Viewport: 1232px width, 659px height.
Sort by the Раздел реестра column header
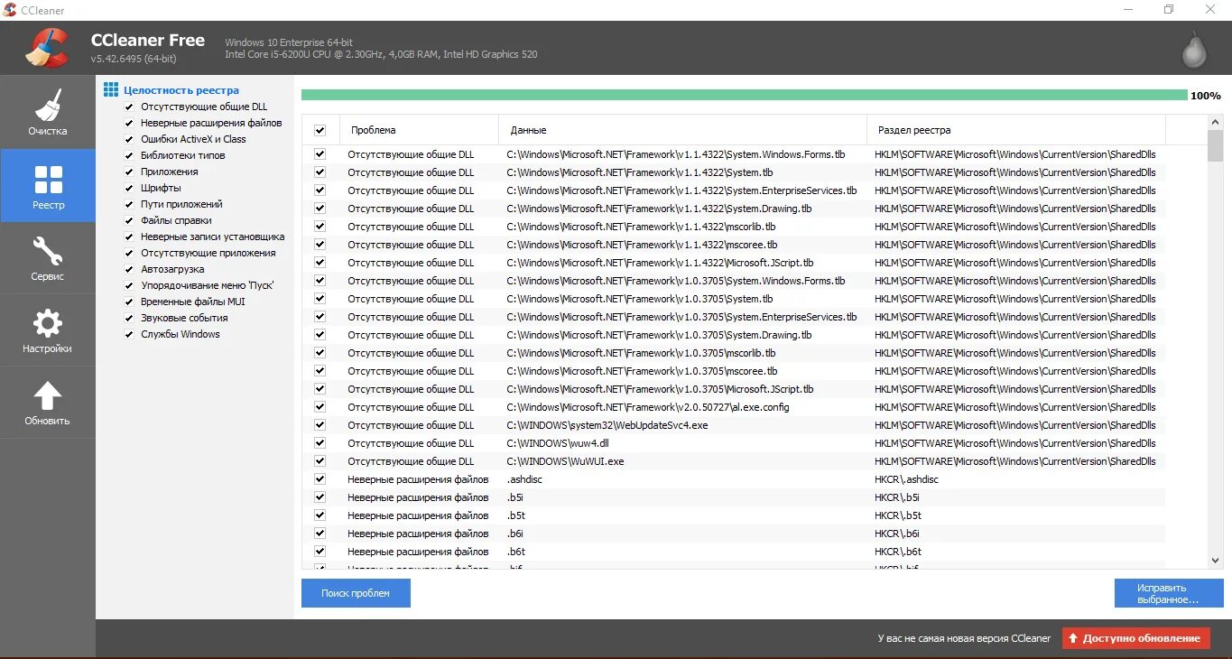(x=1016, y=130)
